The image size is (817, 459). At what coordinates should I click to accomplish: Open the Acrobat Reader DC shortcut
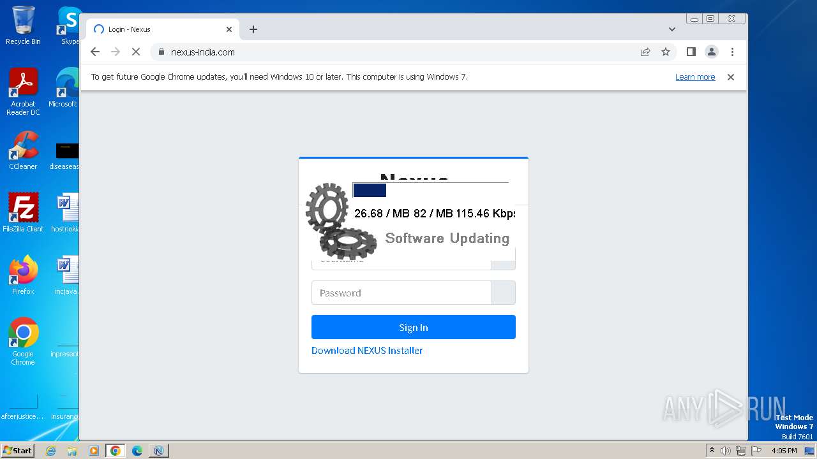[x=23, y=92]
